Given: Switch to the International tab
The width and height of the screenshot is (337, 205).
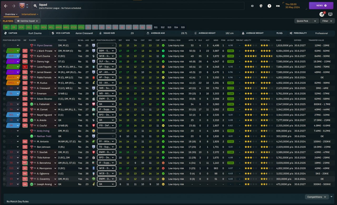Looking at the screenshot, I should 30,14.
